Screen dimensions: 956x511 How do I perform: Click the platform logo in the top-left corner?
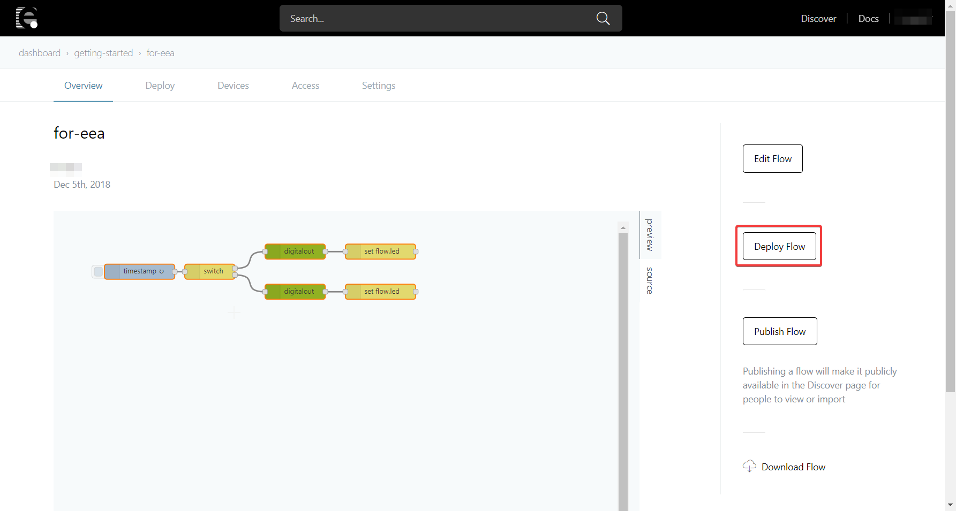coord(26,18)
